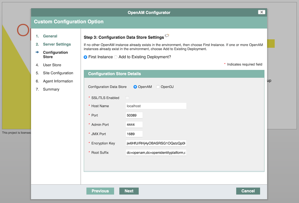Click the Next button
The width and height of the screenshot is (299, 203).
[129, 191]
